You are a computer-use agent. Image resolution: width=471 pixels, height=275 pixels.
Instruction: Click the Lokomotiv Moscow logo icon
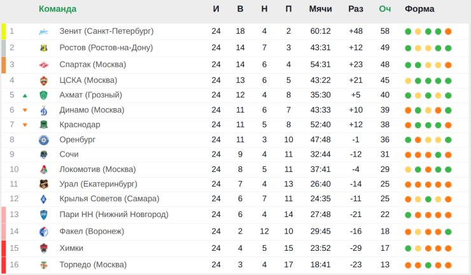pyautogui.click(x=43, y=169)
